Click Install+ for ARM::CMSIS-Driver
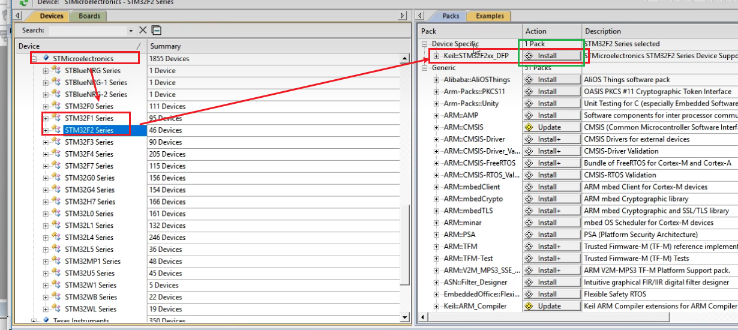 (x=552, y=139)
